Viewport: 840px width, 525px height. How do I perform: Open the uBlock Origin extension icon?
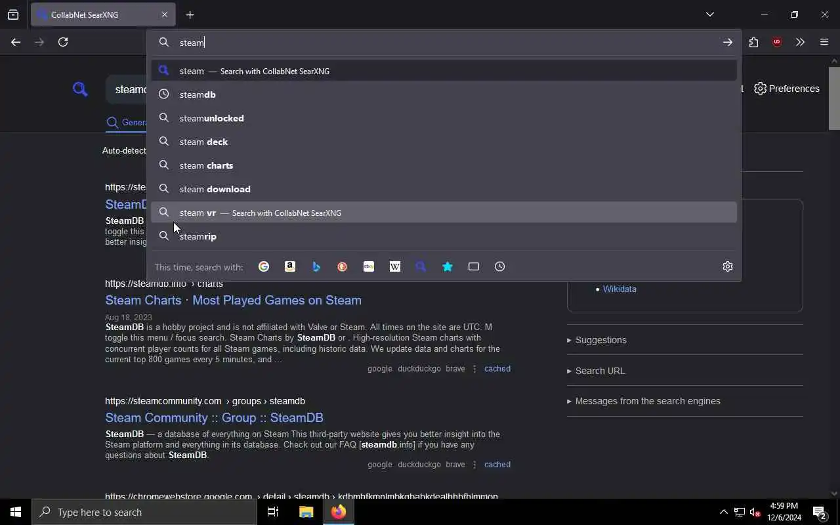777,42
